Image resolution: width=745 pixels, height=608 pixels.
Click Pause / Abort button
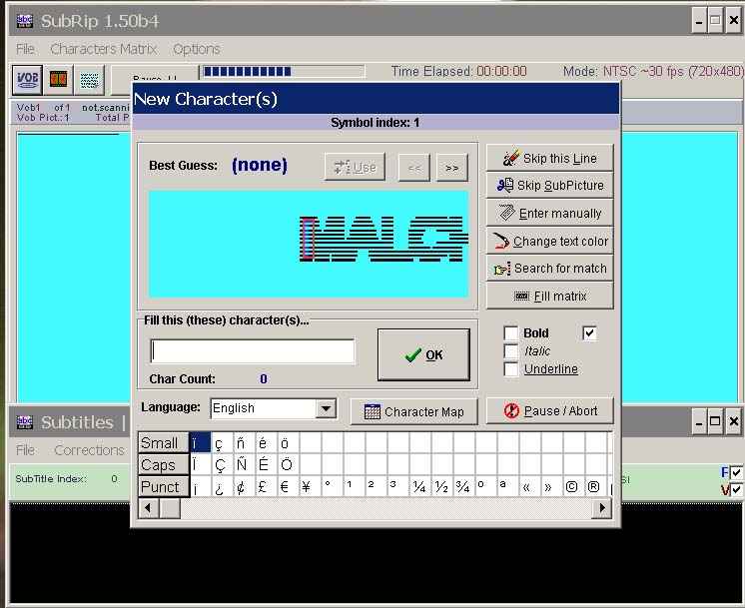click(549, 411)
